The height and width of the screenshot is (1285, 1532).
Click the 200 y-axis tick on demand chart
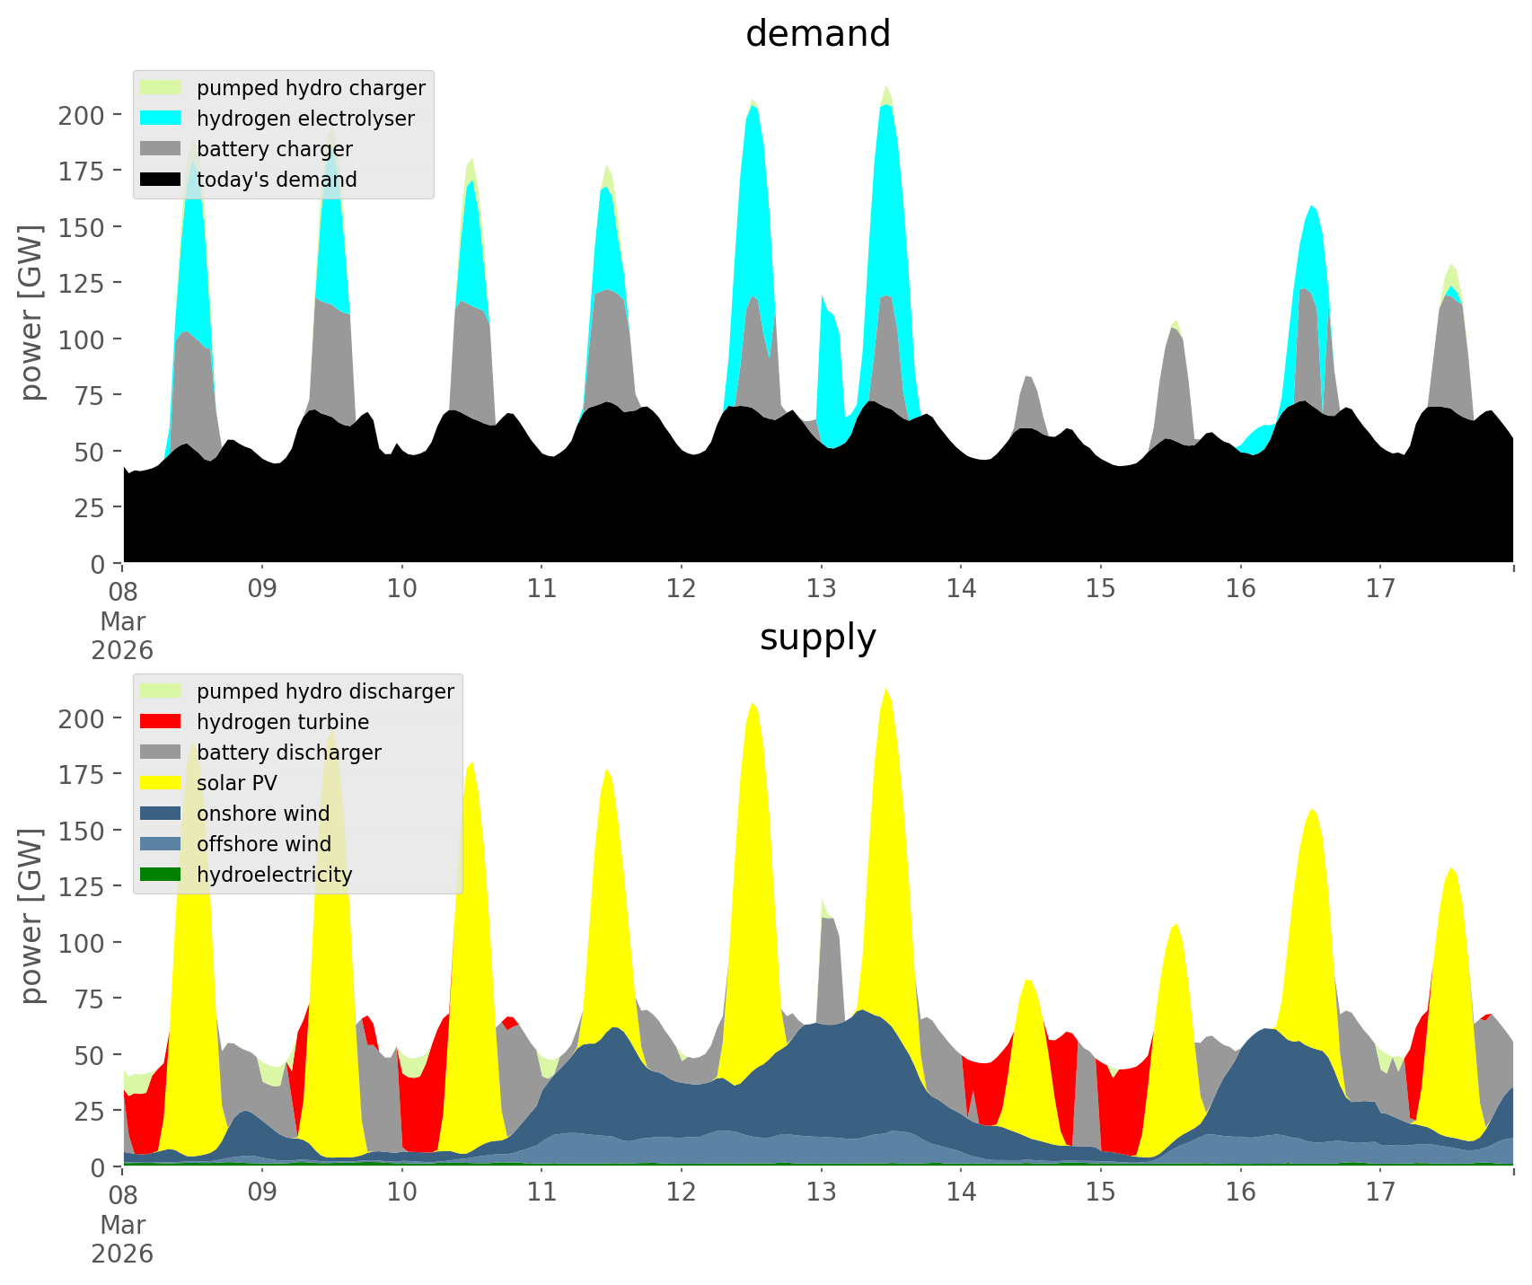tap(82, 116)
